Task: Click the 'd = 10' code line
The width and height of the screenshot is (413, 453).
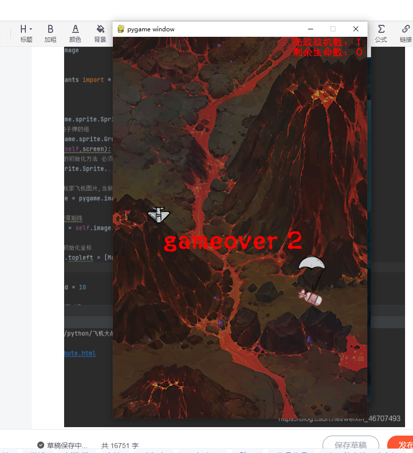Action: (75, 287)
